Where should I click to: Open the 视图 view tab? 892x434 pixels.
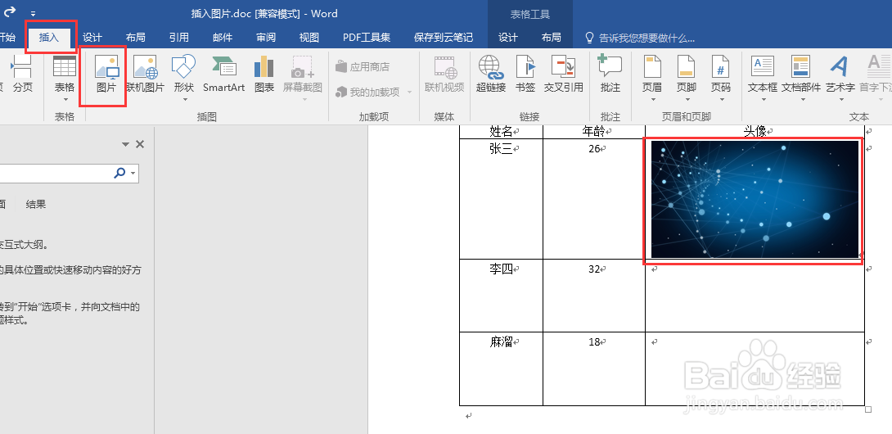309,38
